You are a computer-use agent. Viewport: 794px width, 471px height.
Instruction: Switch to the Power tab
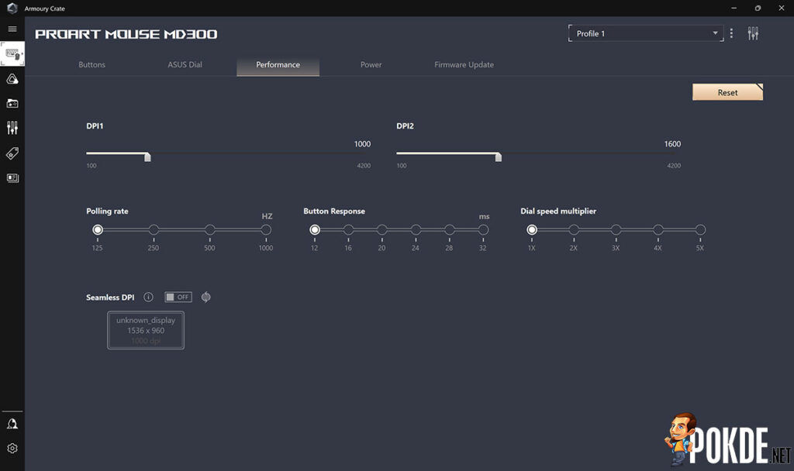371,65
